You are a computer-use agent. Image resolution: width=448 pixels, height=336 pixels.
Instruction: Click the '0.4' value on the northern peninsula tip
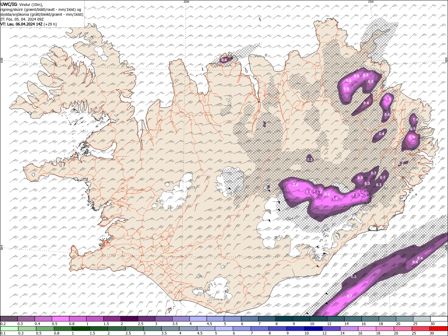click(224, 60)
